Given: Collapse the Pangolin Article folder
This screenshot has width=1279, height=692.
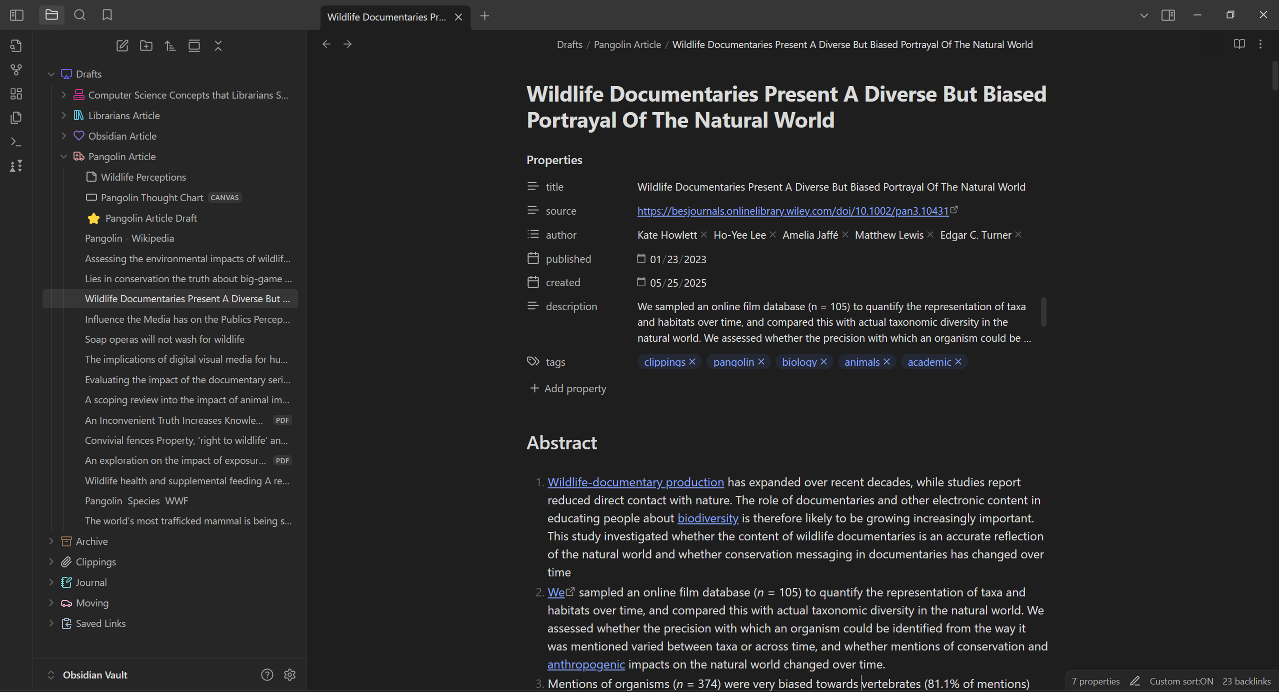Looking at the screenshot, I should click(x=63, y=156).
